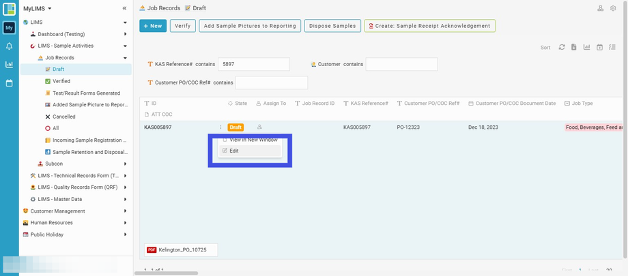The height and width of the screenshot is (276, 628).
Task: Click the export file download icon
Action: click(574, 47)
